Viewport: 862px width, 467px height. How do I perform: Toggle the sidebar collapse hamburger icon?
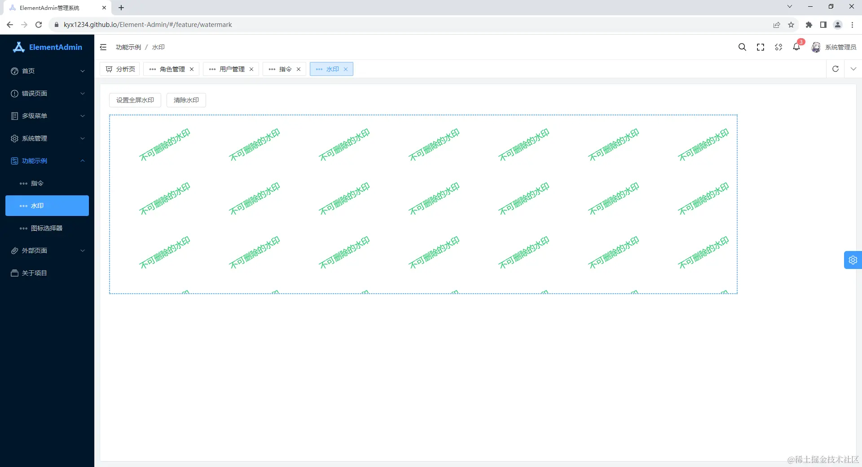(x=103, y=47)
